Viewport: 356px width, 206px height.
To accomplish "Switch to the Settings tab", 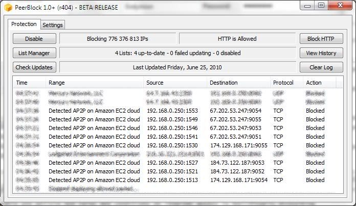I will coord(53,25).
